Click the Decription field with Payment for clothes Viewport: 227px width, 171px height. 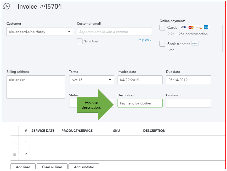point(140,103)
